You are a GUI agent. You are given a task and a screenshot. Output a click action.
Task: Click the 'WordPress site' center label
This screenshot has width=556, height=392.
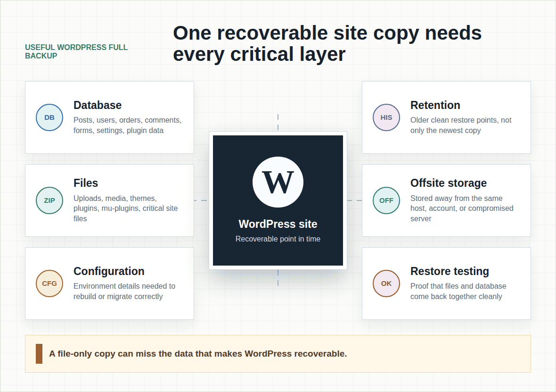point(278,224)
